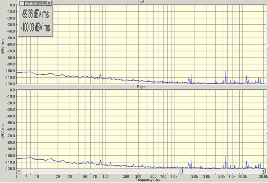Click the tallest spectral peak in Right plot
The image size is (268, 183).
[x=226, y=162]
